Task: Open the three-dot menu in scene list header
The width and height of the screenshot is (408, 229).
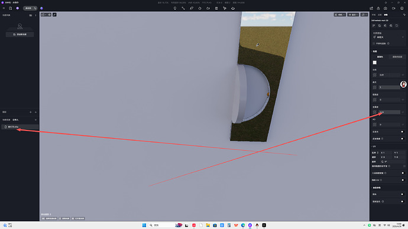Action: [35, 15]
